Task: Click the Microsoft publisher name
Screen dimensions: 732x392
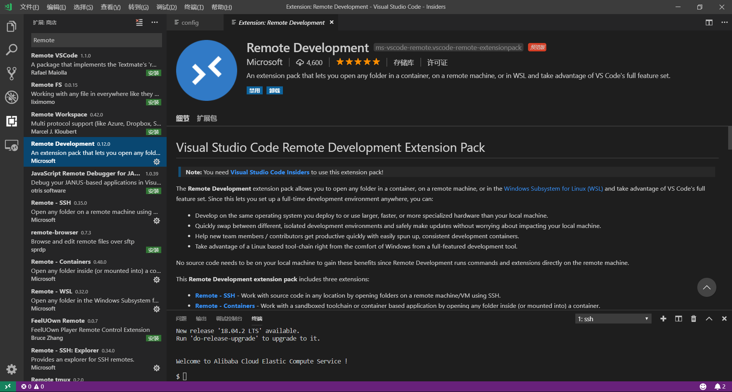Action: tap(265, 62)
